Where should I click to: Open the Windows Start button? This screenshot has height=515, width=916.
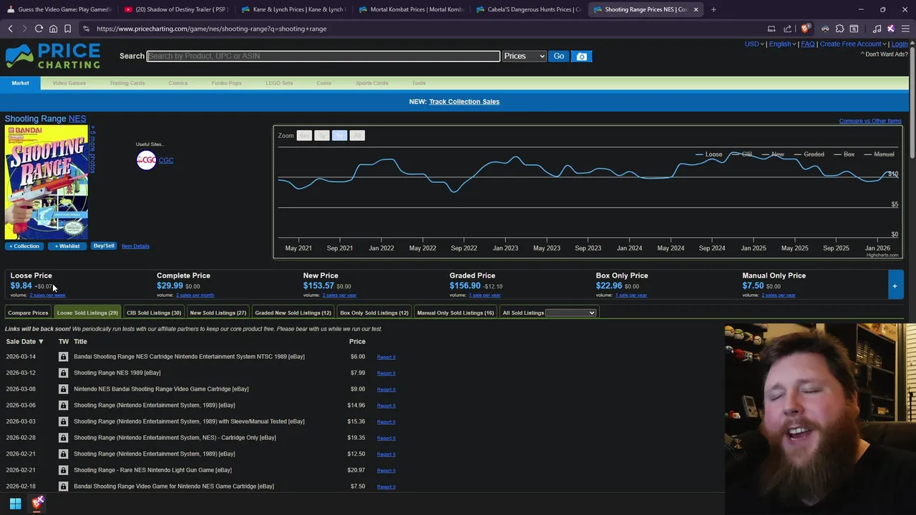[x=15, y=504]
